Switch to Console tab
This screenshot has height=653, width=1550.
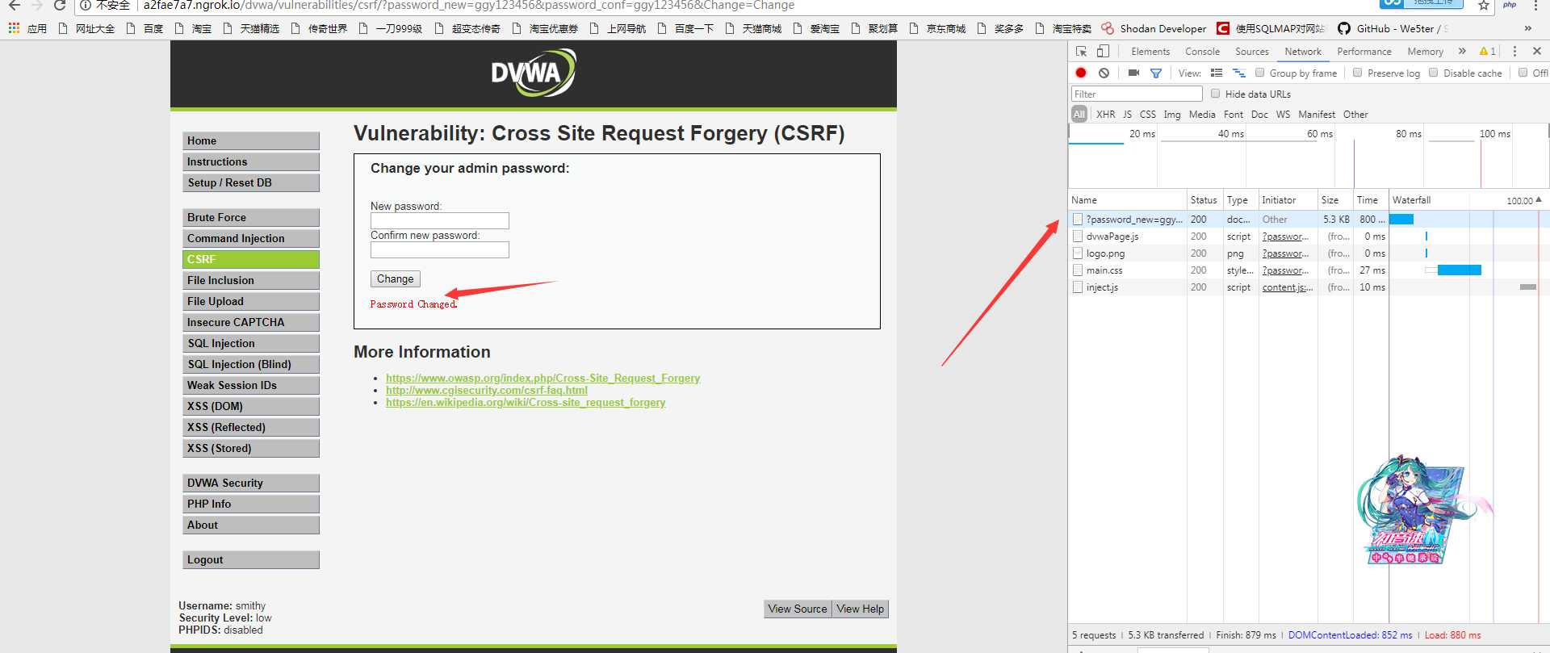[x=1202, y=52]
